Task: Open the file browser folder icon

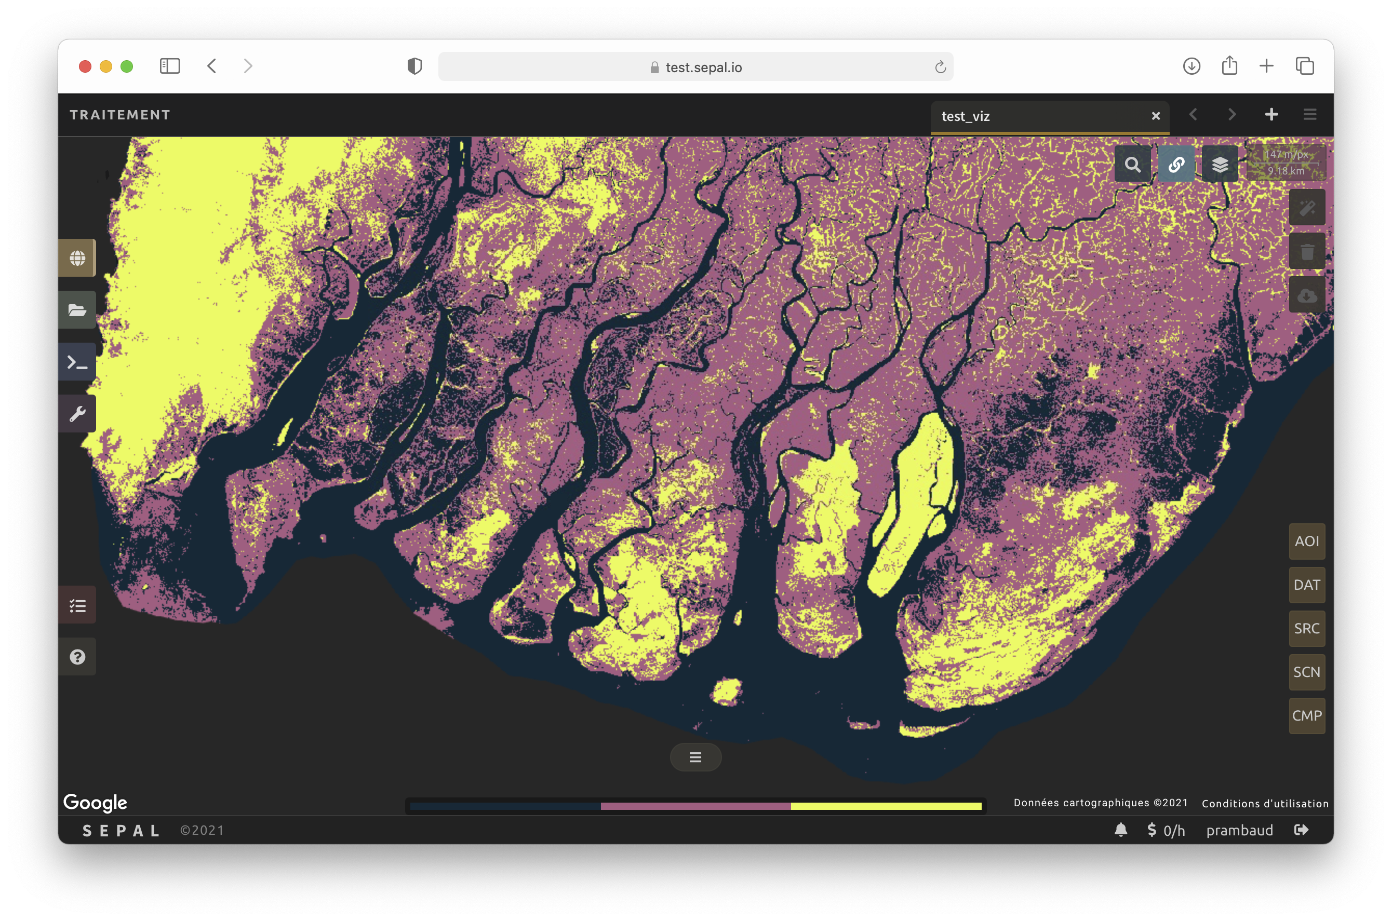Action: click(x=77, y=309)
